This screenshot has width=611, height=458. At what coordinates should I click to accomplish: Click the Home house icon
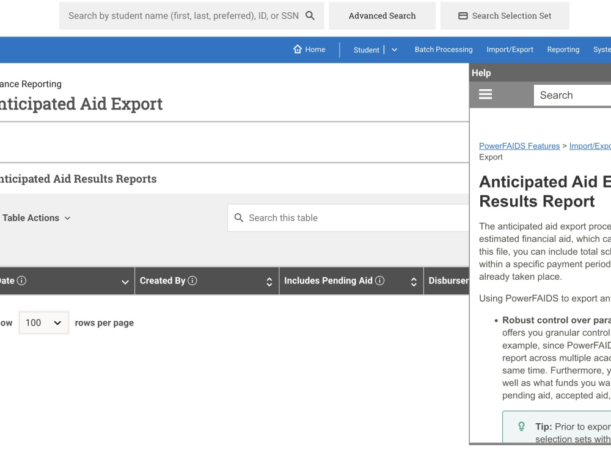coord(298,49)
